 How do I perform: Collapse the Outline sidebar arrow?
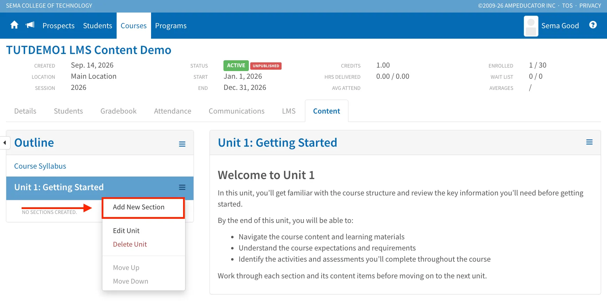pos(5,142)
